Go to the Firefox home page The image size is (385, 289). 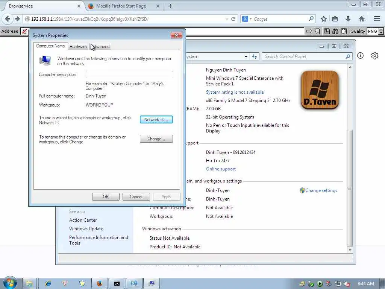coord(361,19)
